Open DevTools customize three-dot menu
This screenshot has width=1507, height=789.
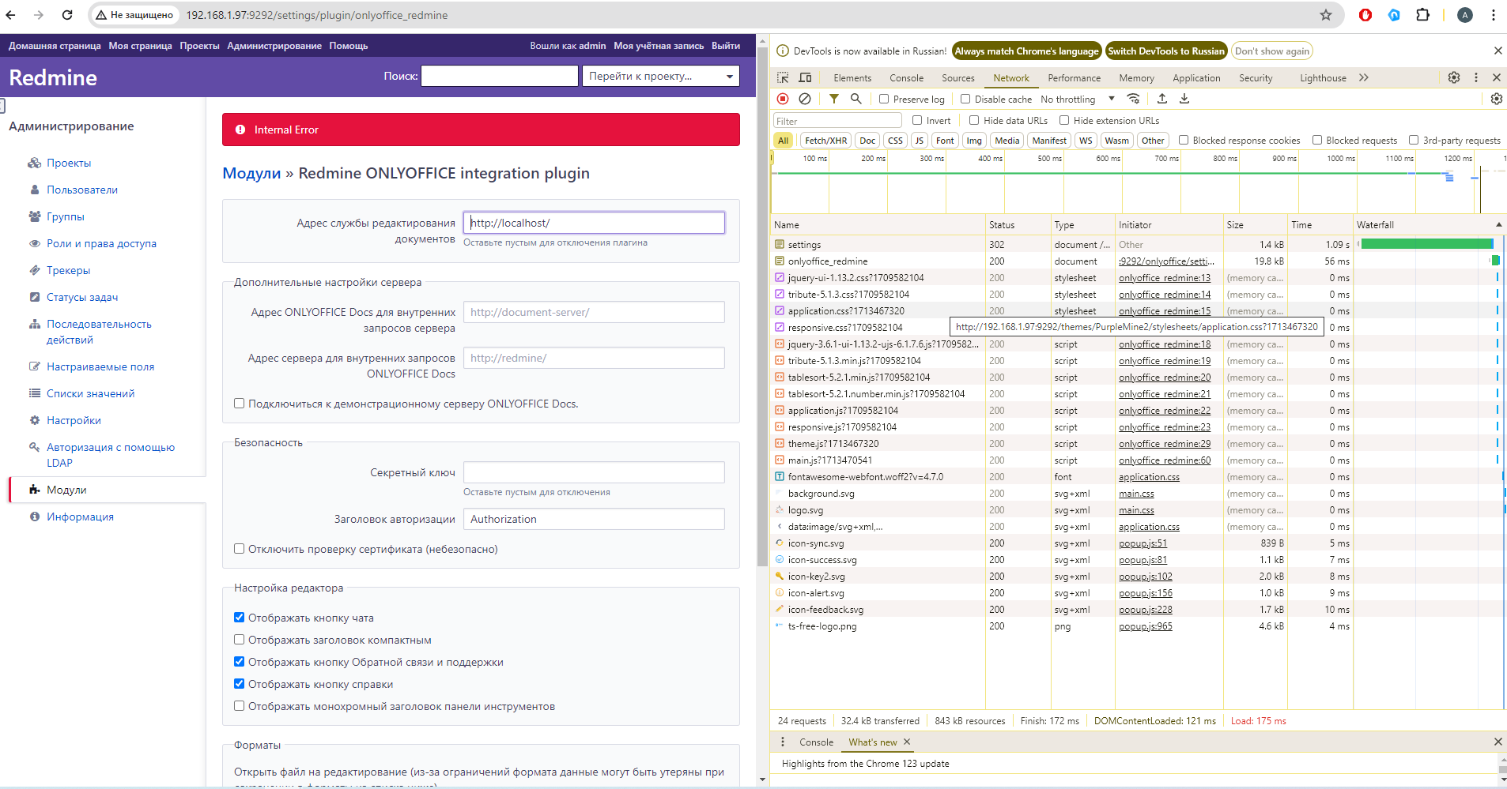click(x=1476, y=77)
